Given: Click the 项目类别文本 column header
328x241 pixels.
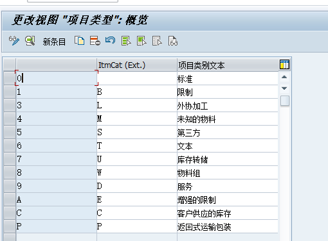Looking at the screenshot, I should tap(228, 65).
